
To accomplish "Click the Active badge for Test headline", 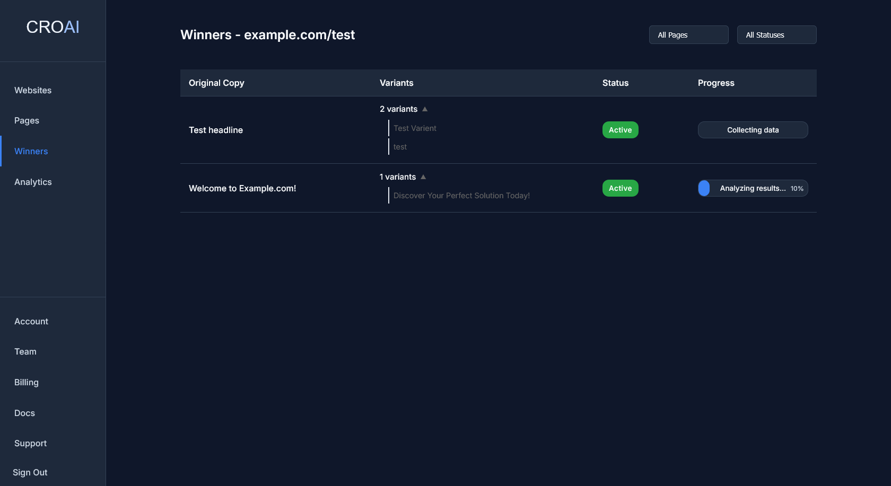I will [x=620, y=129].
